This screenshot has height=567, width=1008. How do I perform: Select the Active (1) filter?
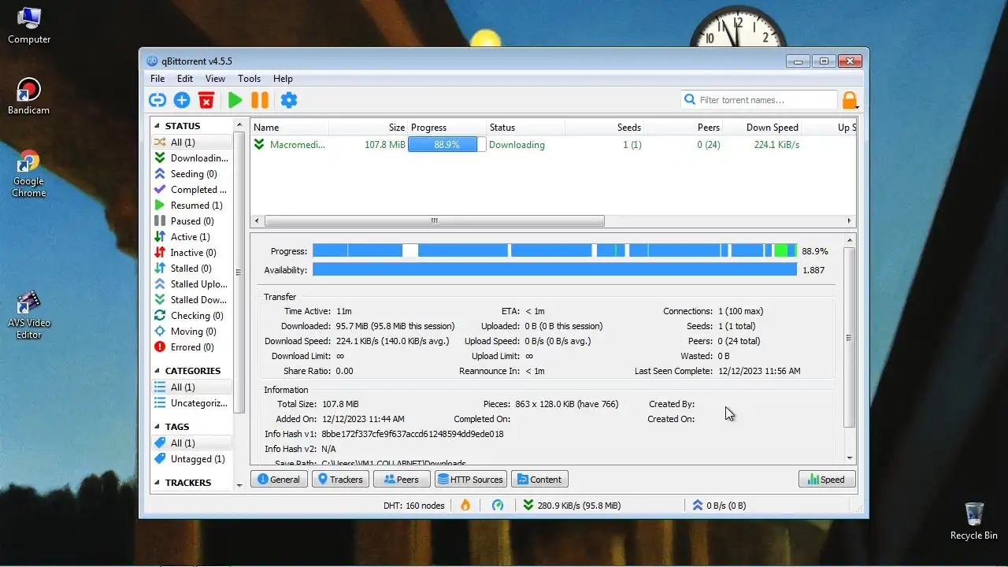click(x=191, y=237)
